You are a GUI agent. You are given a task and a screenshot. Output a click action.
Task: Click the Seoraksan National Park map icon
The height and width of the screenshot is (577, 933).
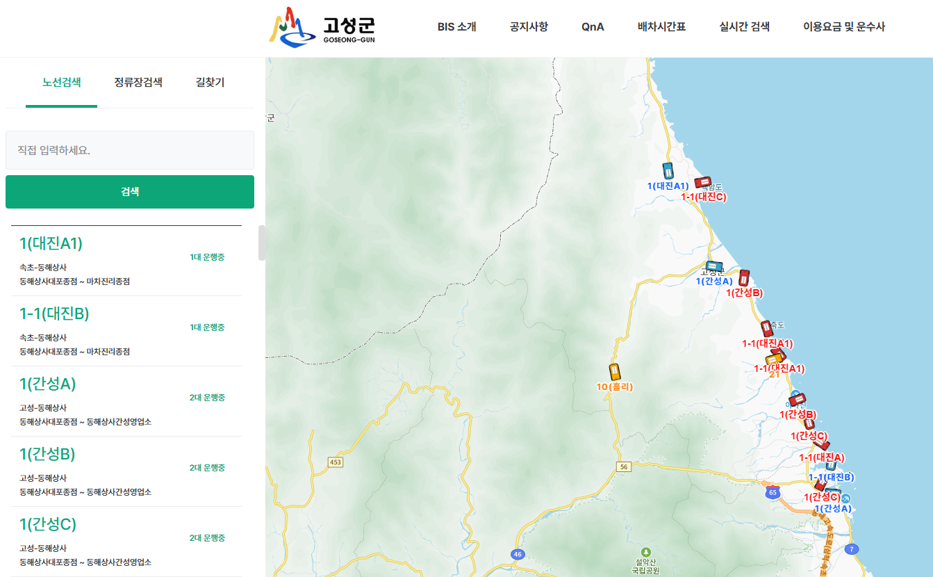[646, 551]
